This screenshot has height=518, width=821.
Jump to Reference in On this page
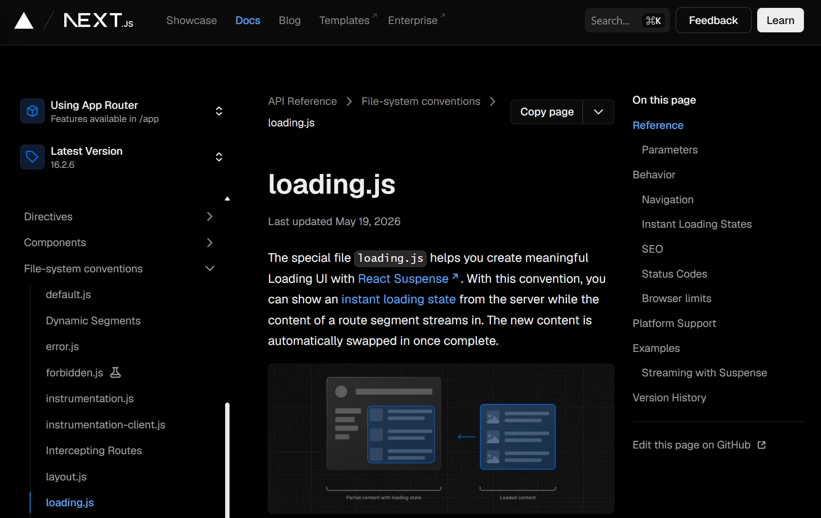coord(658,125)
